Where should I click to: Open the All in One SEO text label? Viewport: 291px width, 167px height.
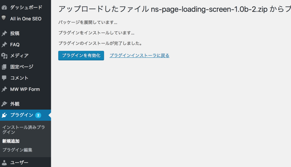tap(26, 19)
